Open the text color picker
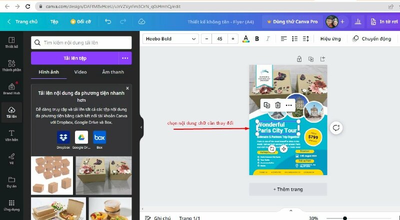This screenshot has width=400, height=220. click(x=246, y=39)
